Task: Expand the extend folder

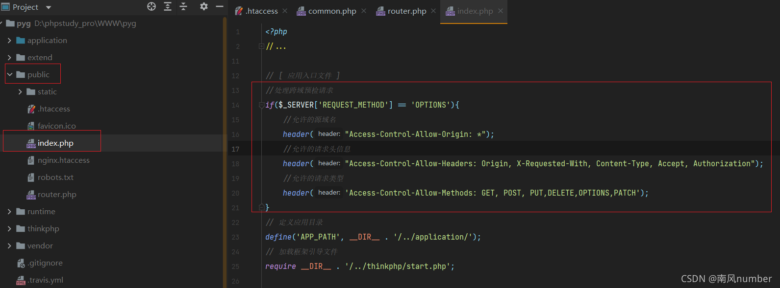Action: coord(9,58)
